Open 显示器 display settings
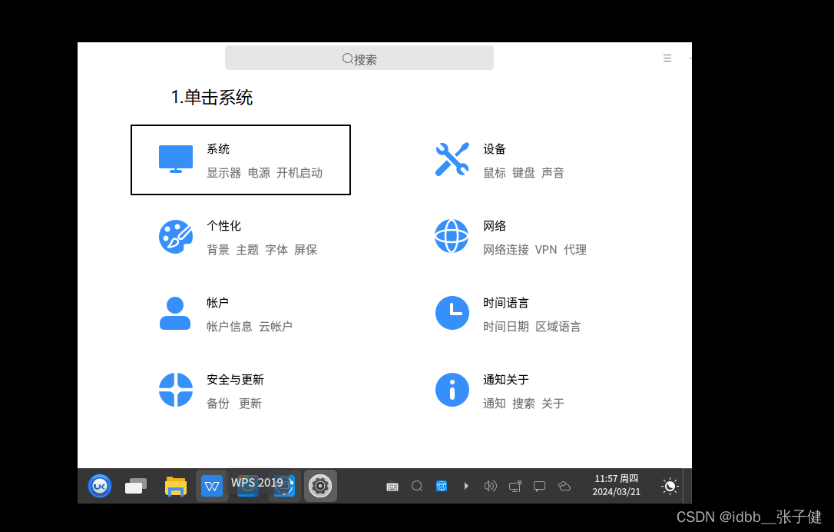 click(x=223, y=173)
